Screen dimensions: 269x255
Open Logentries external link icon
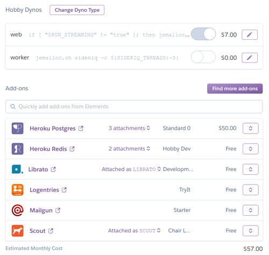coord(64,190)
